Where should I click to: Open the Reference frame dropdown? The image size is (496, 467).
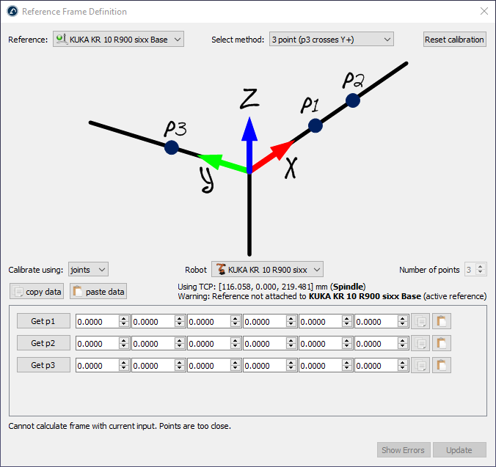pos(118,40)
